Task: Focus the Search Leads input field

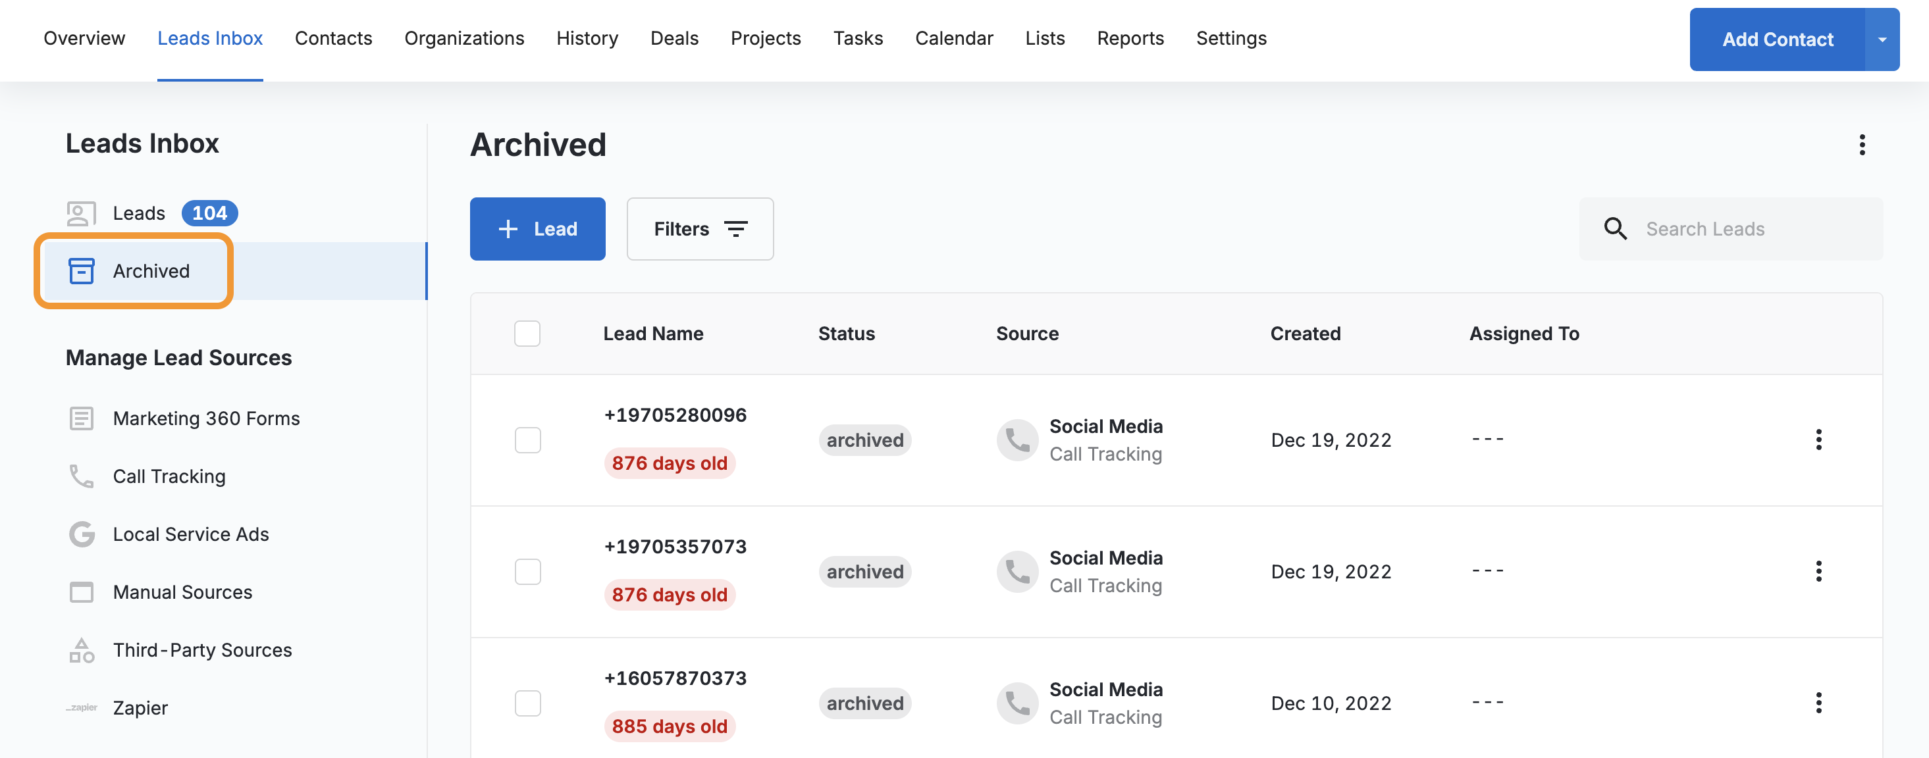Action: [1753, 229]
